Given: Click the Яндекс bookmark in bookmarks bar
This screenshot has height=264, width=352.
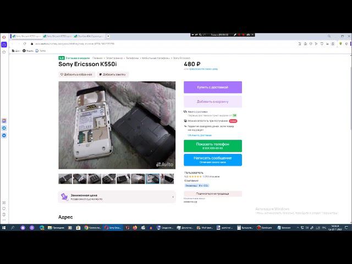Looking at the screenshot, I should pos(28,51).
